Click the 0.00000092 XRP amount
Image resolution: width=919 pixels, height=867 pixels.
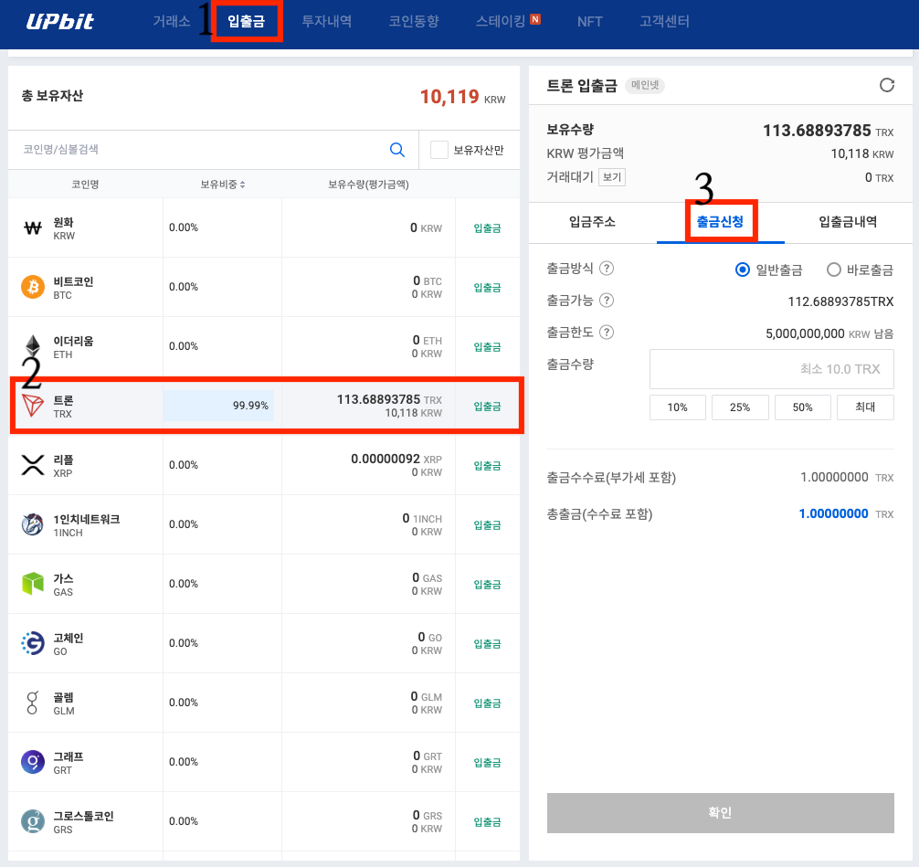click(396, 459)
